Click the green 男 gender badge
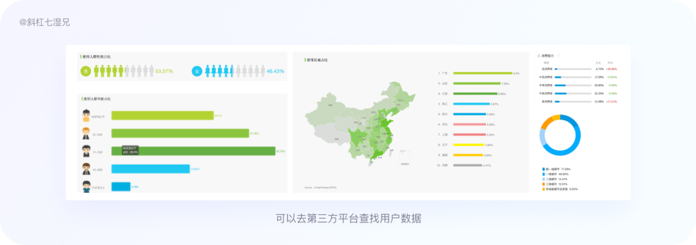Viewport: 696px width, 245px height. 86,71
